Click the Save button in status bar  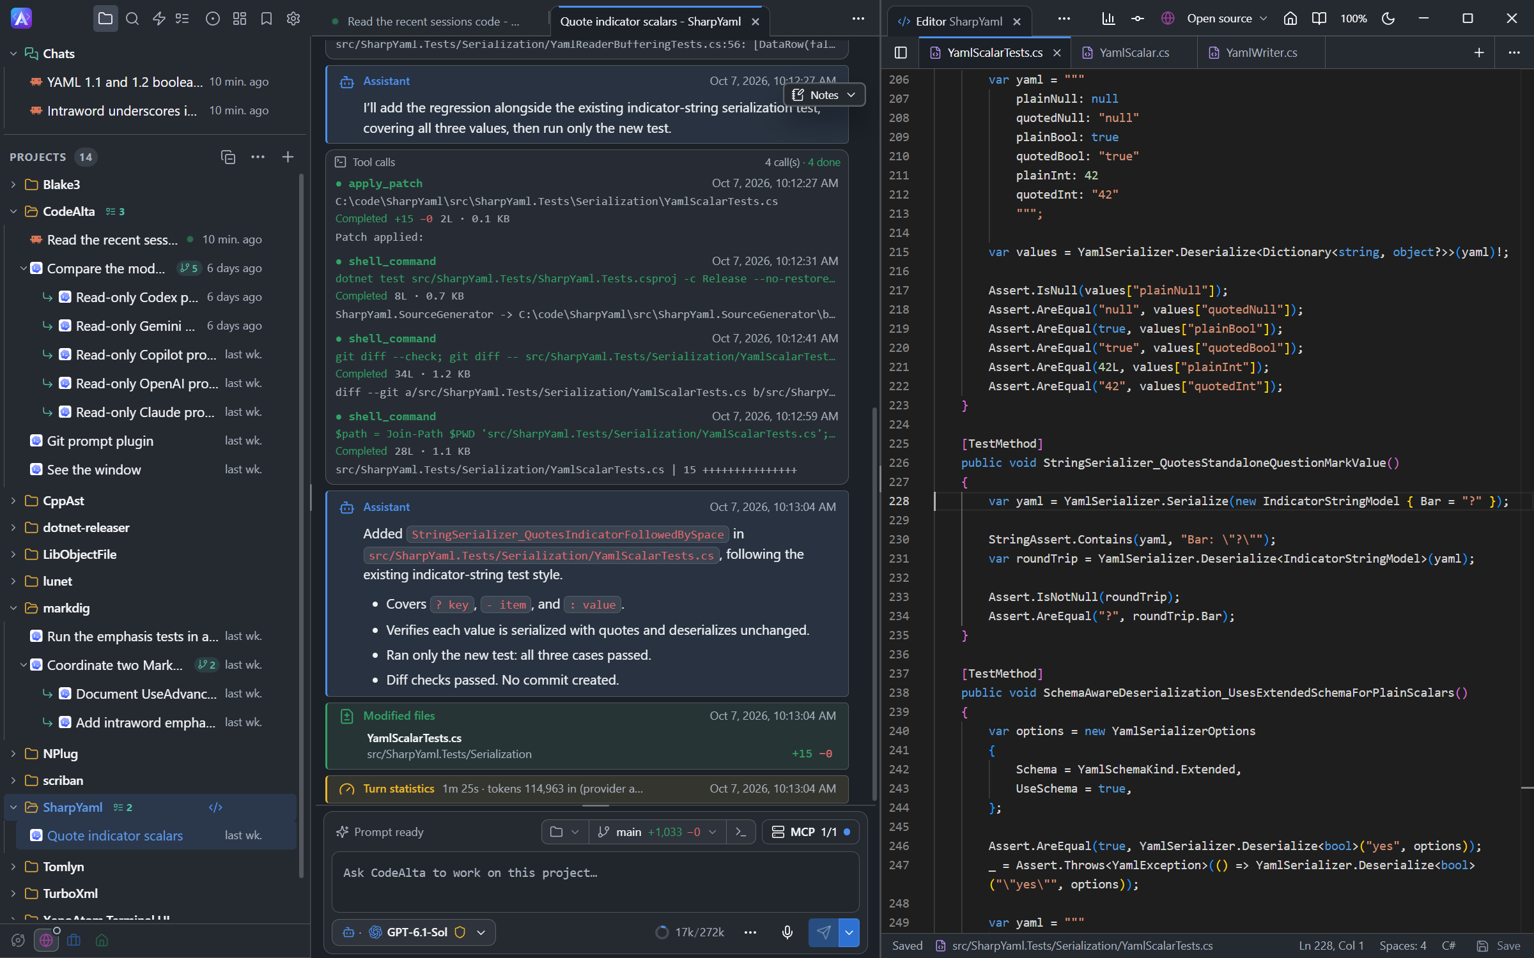point(1499,946)
